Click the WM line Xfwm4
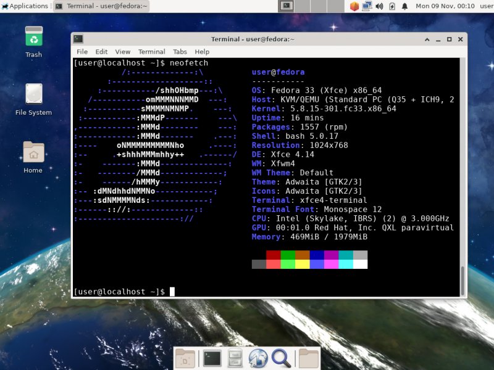This screenshot has width=494, height=370. tap(273, 163)
